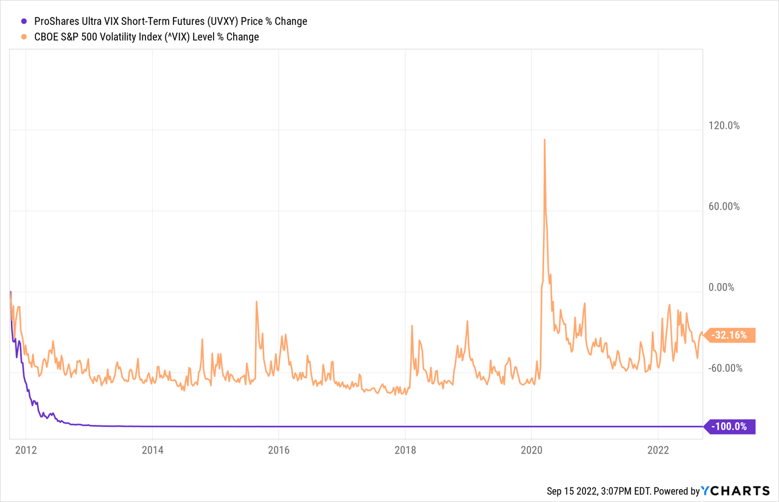Click the 2016 x-axis label
The width and height of the screenshot is (779, 502).
tap(278, 451)
